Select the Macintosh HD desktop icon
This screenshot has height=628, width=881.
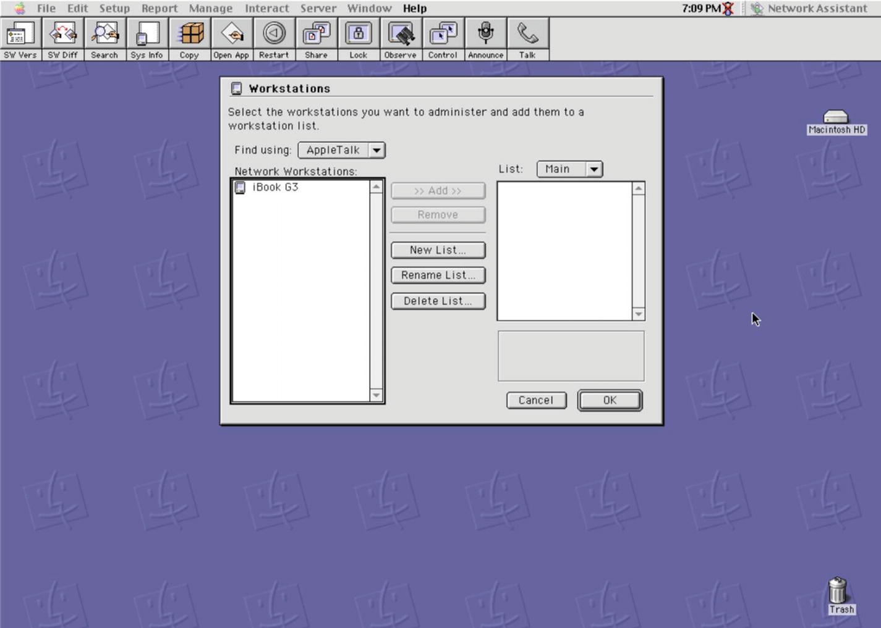[836, 122]
